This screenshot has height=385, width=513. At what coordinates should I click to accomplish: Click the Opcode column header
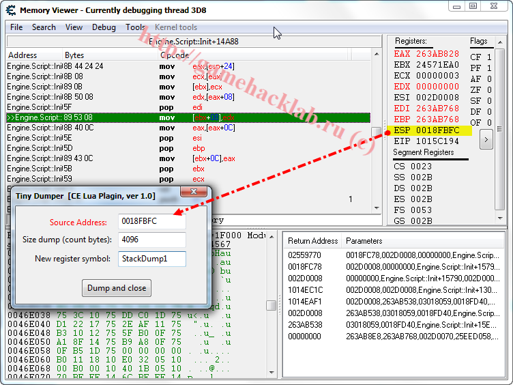(252, 55)
